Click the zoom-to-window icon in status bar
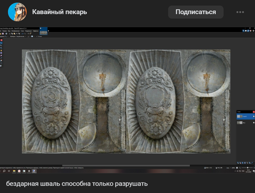Image resolution: width=255 pixels, height=193 pixels. click(237, 168)
